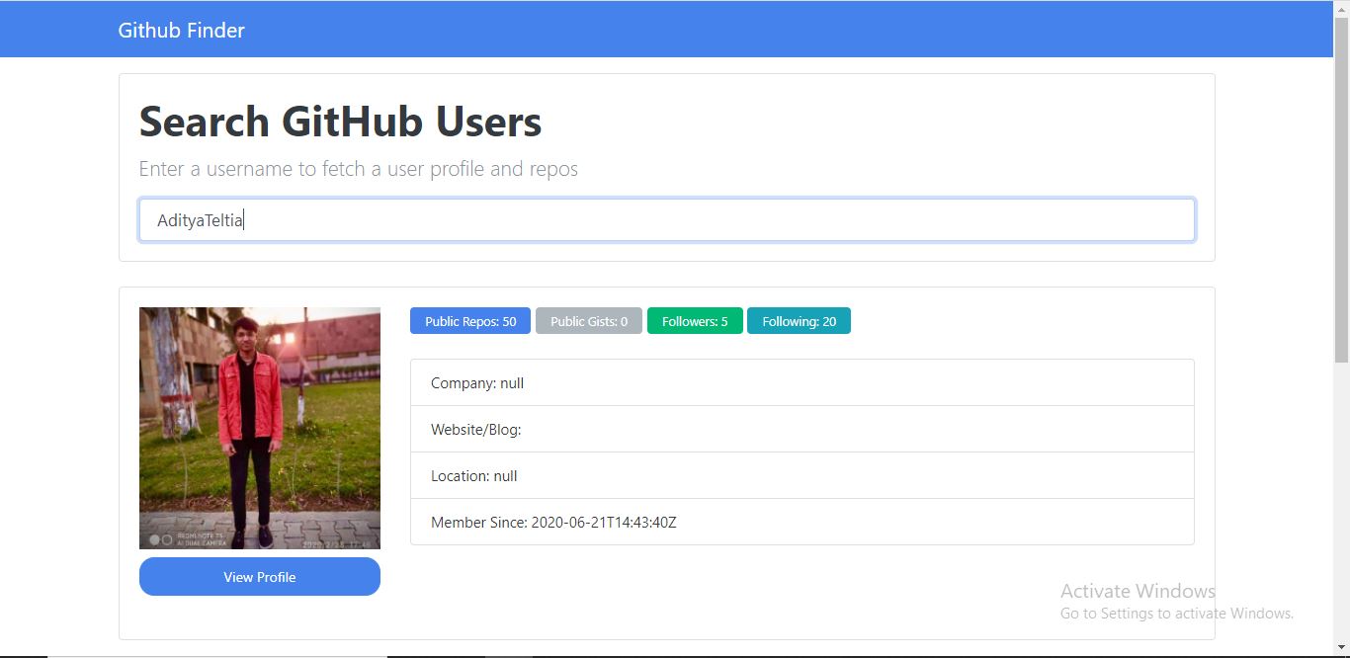The height and width of the screenshot is (658, 1350).
Task: Click the Public Gists: 0 badge
Action: click(x=588, y=320)
